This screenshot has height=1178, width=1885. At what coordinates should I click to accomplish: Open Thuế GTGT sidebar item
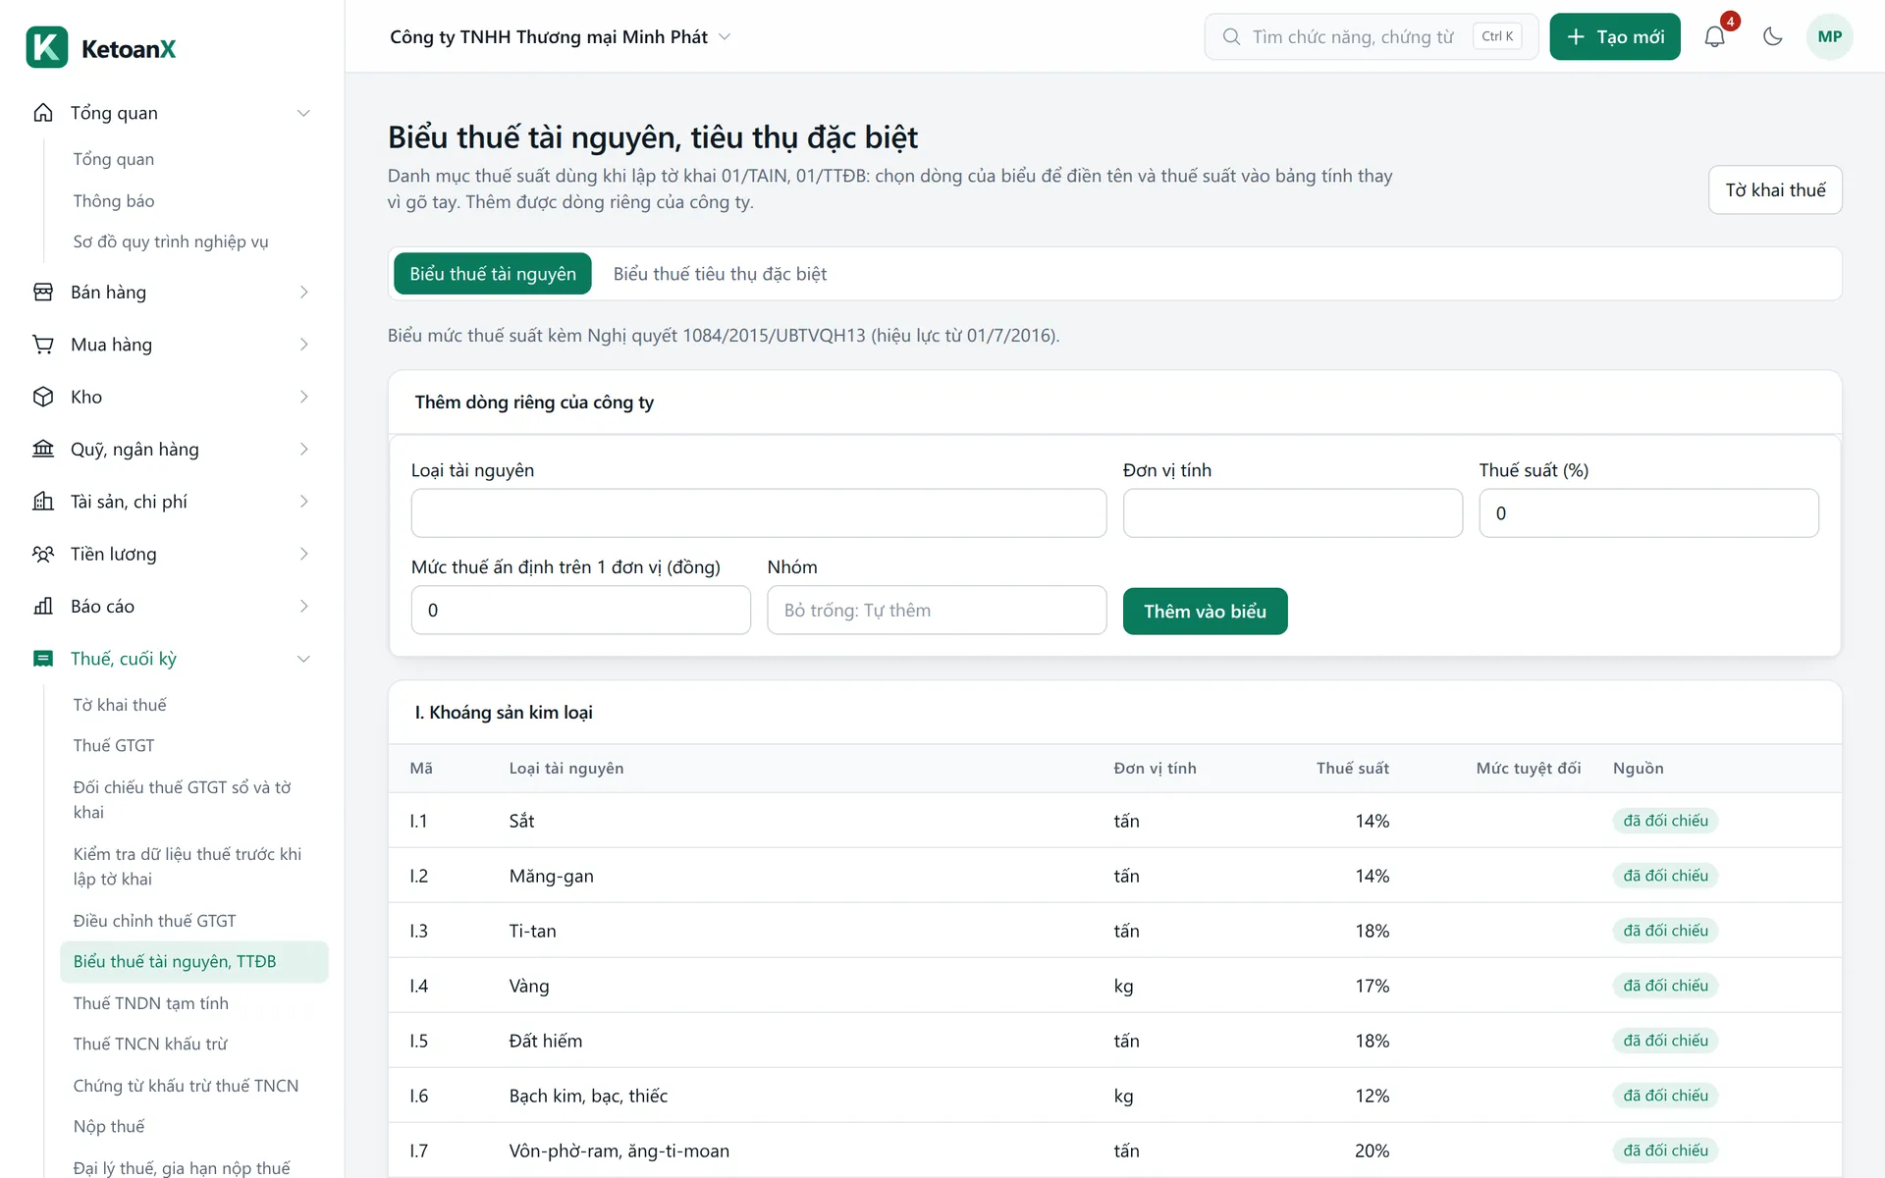pos(114,746)
